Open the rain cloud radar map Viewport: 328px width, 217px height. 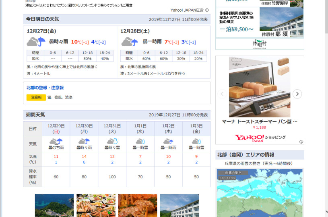click(x=260, y=193)
